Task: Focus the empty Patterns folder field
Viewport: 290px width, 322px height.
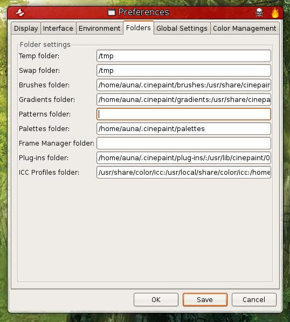Action: [x=184, y=114]
